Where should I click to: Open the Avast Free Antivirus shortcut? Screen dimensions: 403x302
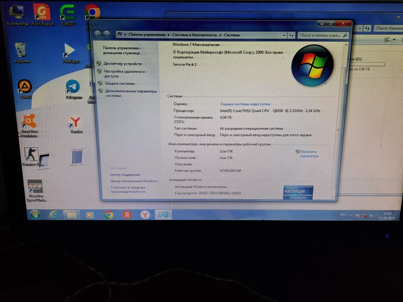[x=29, y=126]
